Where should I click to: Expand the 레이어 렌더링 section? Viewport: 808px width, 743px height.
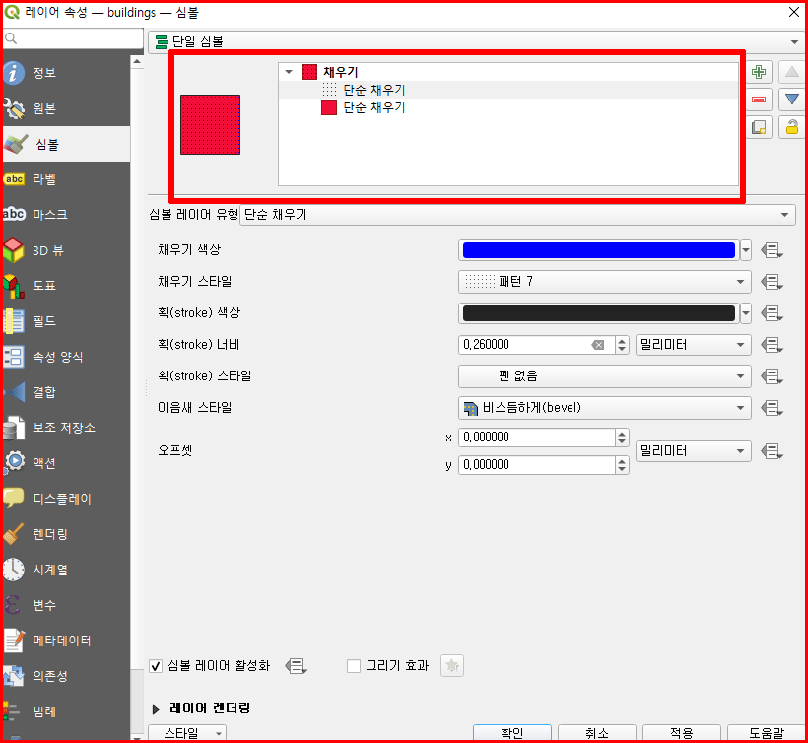tap(156, 709)
